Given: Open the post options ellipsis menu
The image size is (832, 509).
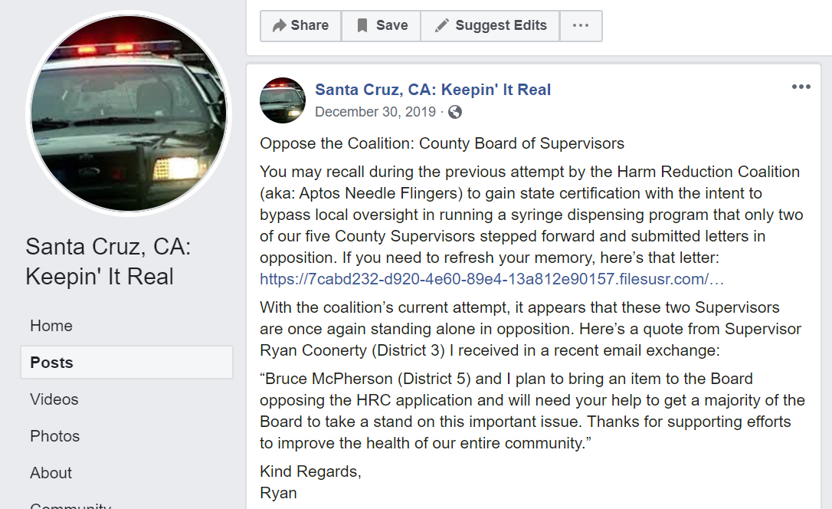Looking at the screenshot, I should (x=801, y=87).
